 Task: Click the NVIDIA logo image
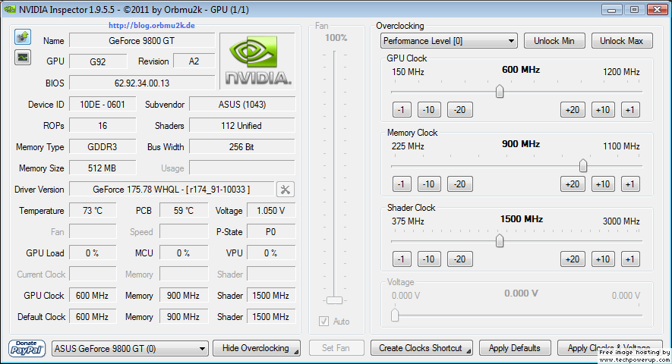[258, 61]
